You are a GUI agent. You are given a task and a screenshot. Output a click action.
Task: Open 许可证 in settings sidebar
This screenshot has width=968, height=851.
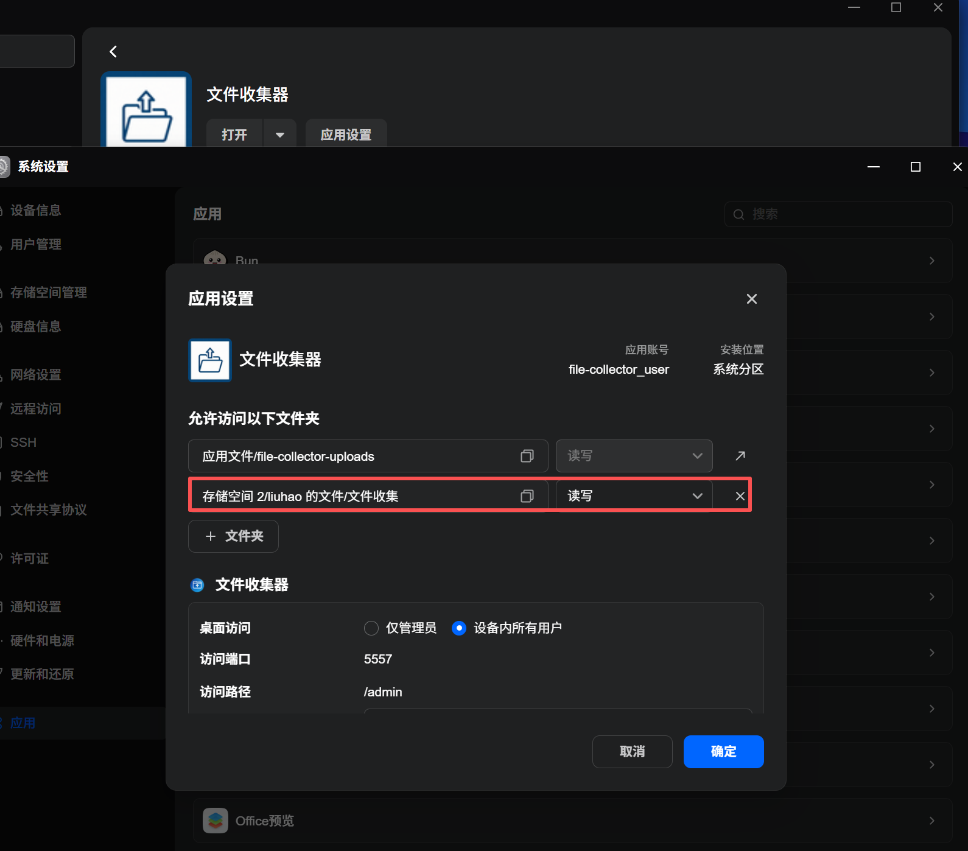click(29, 559)
